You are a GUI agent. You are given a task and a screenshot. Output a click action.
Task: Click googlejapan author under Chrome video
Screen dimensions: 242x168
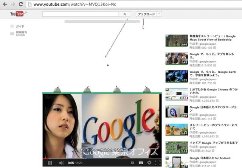[208, 97]
